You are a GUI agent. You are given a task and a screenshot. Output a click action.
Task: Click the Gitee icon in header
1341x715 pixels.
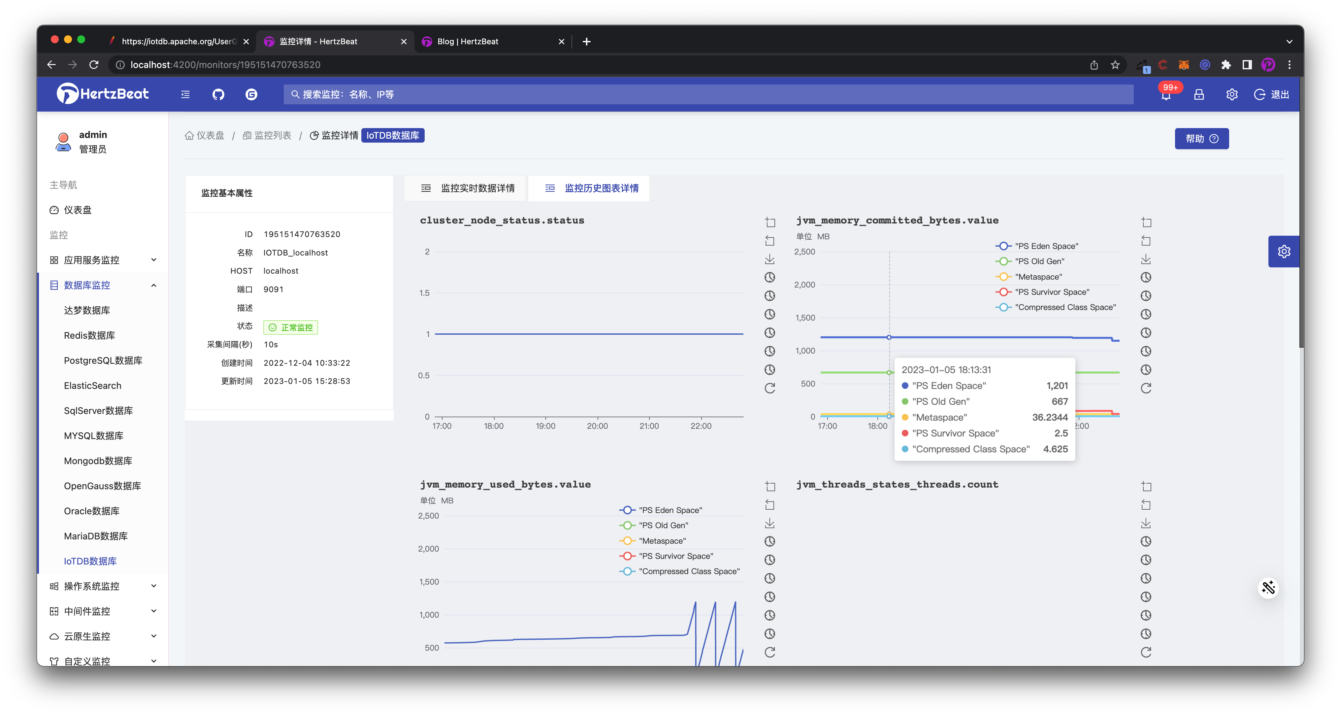[251, 94]
